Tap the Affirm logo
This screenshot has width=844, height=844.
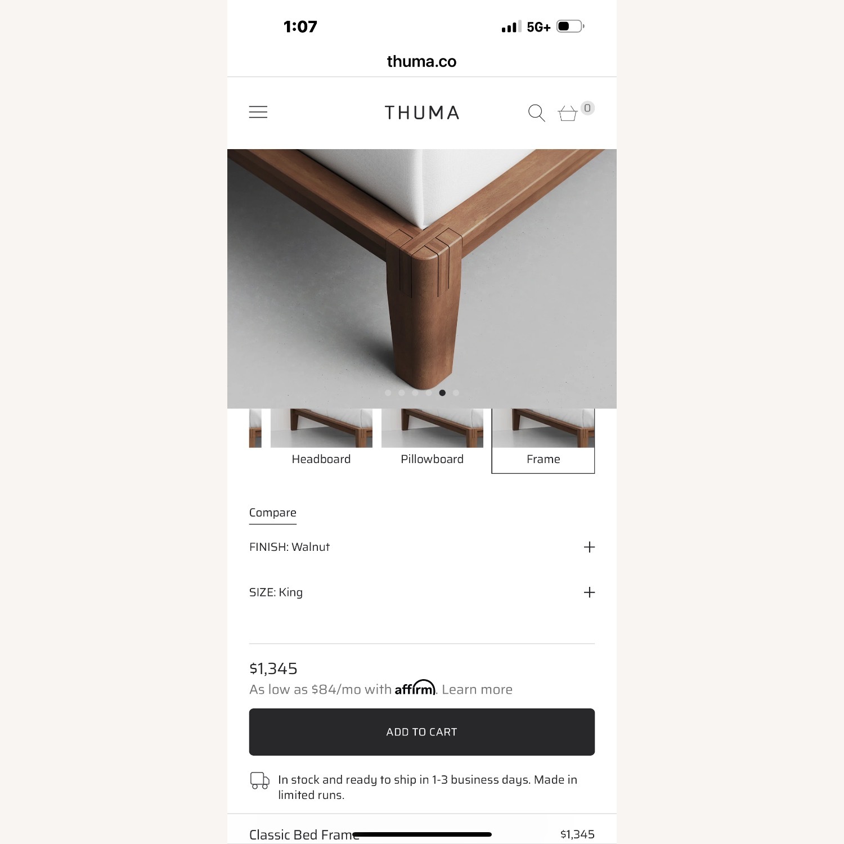(x=415, y=688)
